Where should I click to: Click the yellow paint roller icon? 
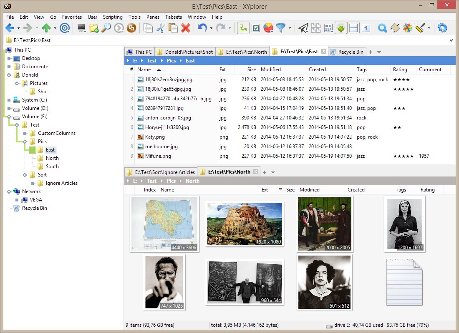point(420,28)
